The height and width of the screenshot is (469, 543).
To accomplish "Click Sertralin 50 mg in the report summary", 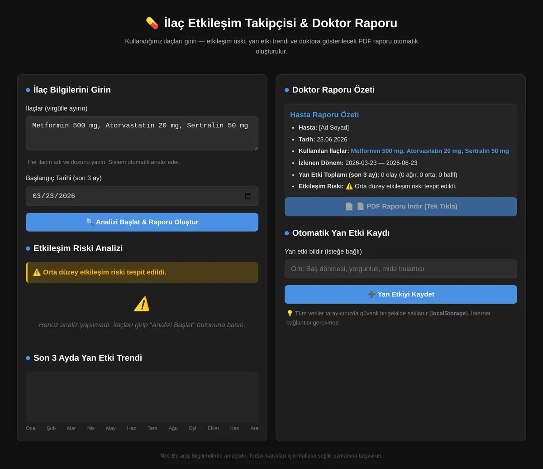I will click(487, 151).
